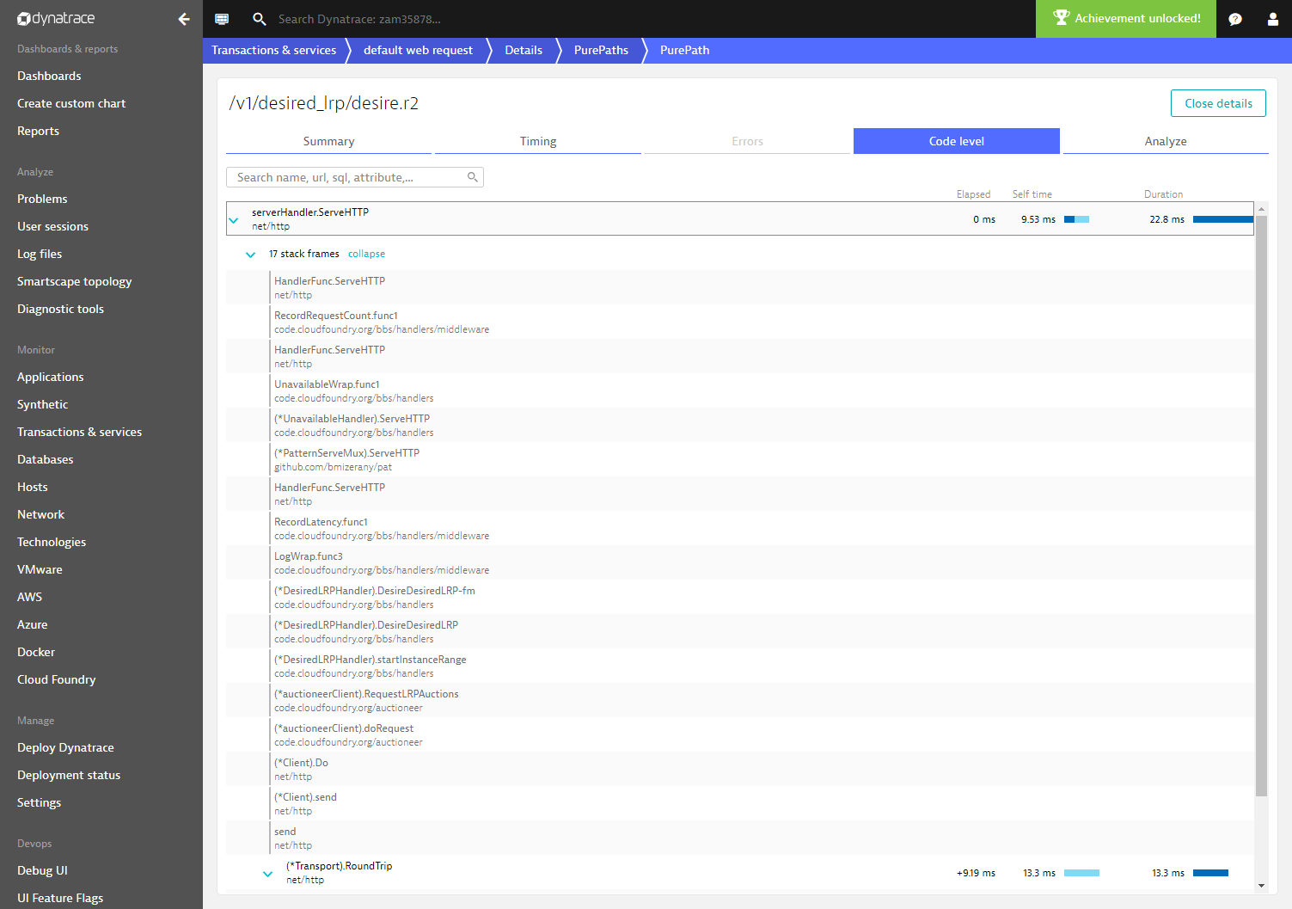Image resolution: width=1292 pixels, height=909 pixels.
Task: Open Debug UI in sidebar
Action: click(42, 870)
